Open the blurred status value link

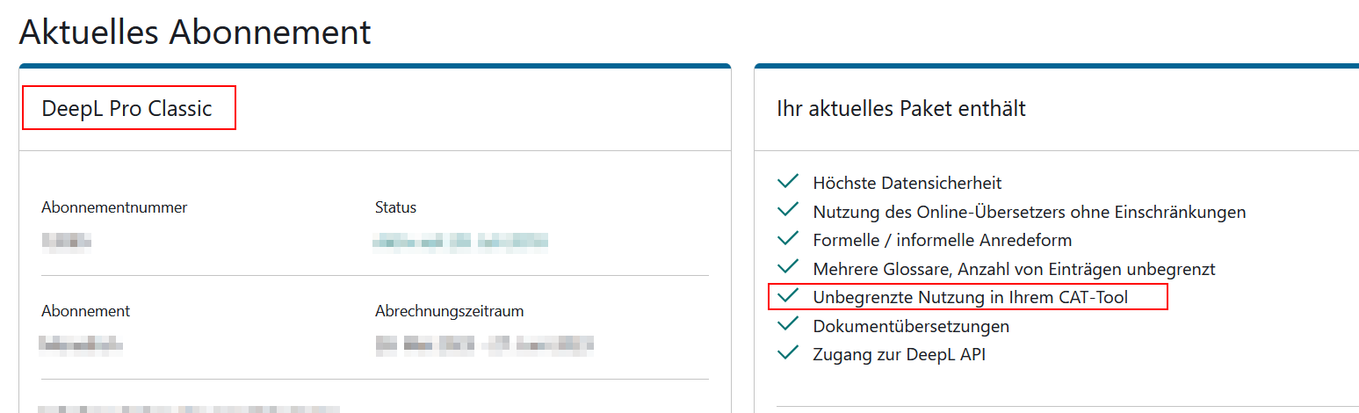point(460,241)
